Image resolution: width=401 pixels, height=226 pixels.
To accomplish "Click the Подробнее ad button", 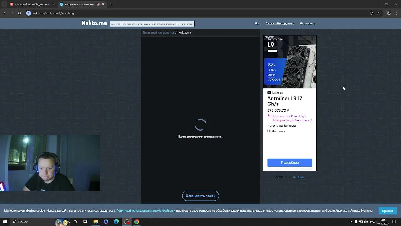I will click(289, 163).
